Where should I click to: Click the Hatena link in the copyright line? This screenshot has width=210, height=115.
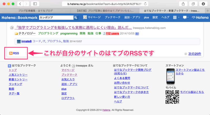coord(106,110)
